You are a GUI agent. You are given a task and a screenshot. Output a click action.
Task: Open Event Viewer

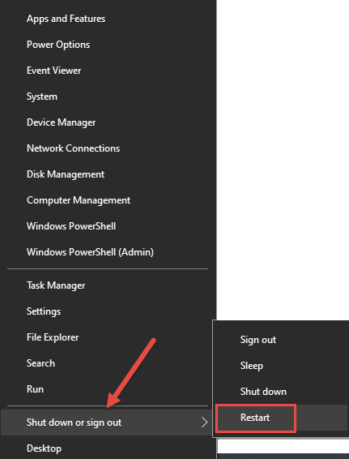(109, 71)
